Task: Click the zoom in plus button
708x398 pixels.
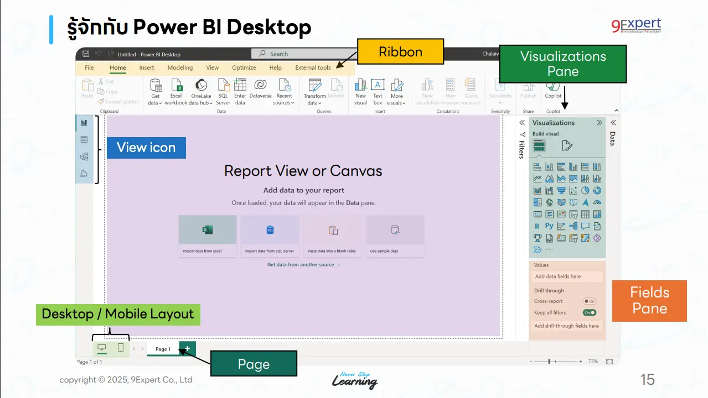Action: [581, 362]
